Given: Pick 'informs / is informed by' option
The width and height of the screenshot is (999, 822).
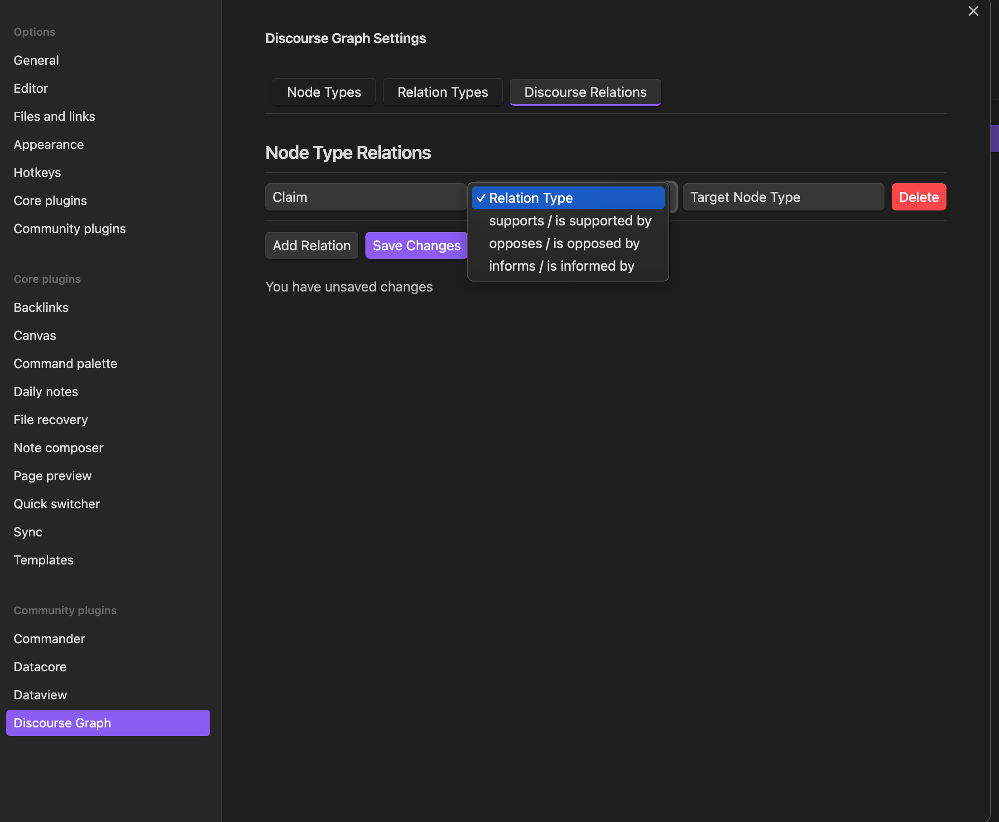Looking at the screenshot, I should pos(561,266).
